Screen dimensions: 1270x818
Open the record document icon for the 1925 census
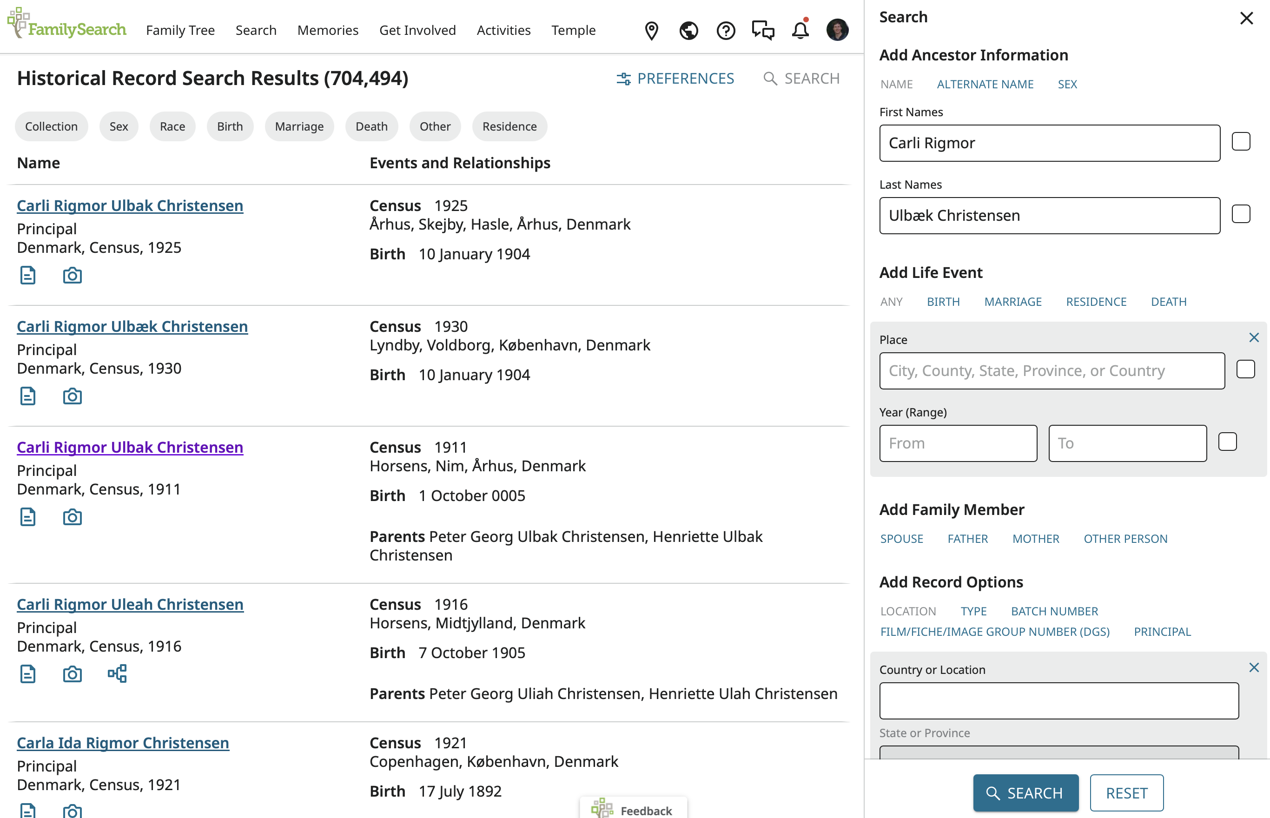point(27,275)
